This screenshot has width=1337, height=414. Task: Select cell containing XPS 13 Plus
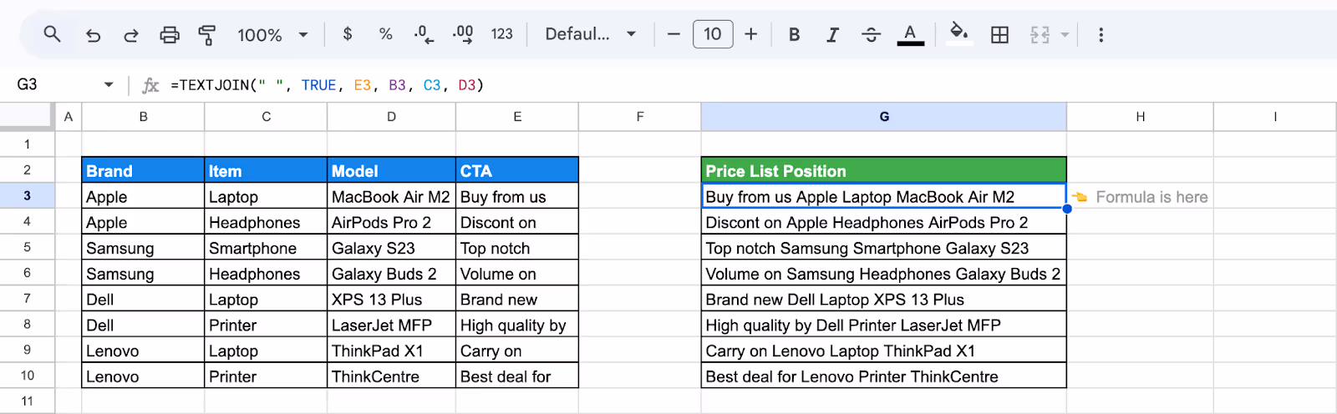[x=391, y=299]
